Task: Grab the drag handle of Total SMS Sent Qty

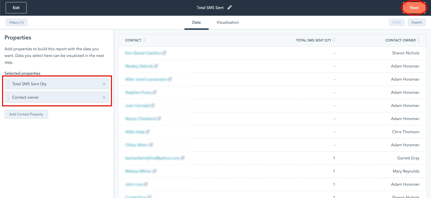Action: (8, 84)
